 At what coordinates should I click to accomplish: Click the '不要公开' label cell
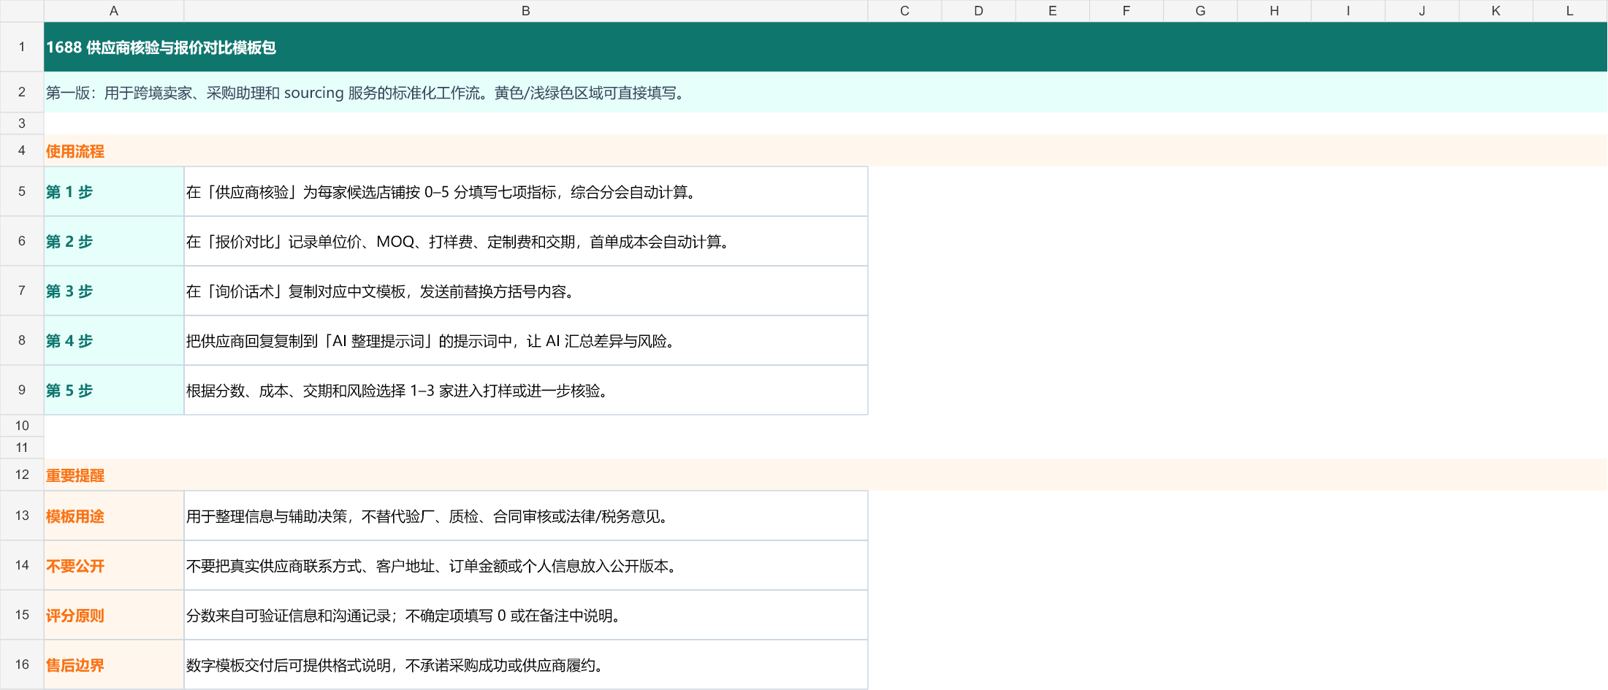(114, 565)
